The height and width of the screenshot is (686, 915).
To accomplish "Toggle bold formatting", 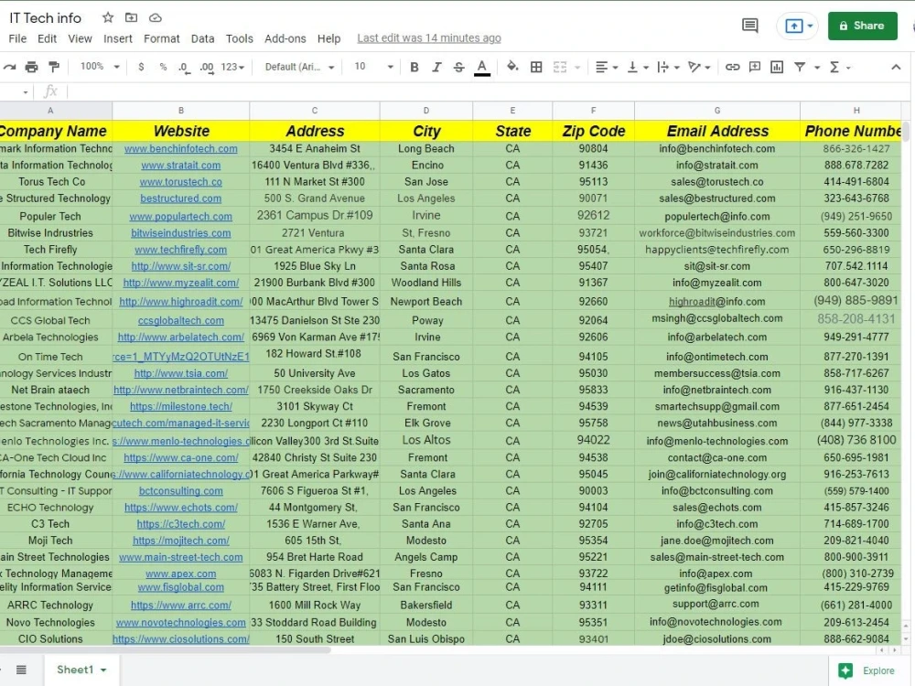I will click(414, 67).
